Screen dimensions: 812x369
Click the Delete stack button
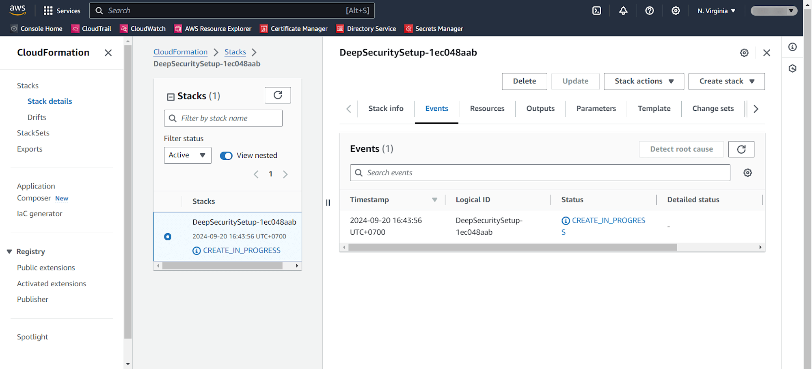(524, 82)
